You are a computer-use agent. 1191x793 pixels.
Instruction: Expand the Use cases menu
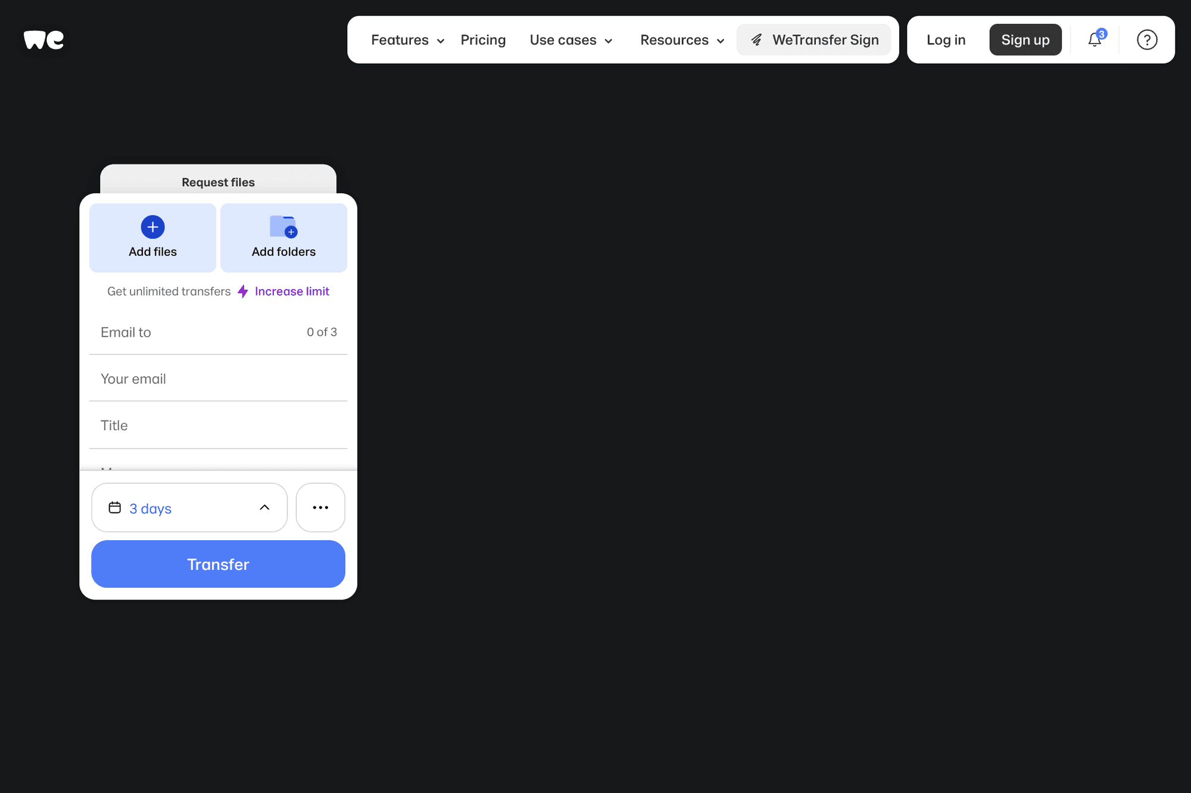tap(571, 40)
